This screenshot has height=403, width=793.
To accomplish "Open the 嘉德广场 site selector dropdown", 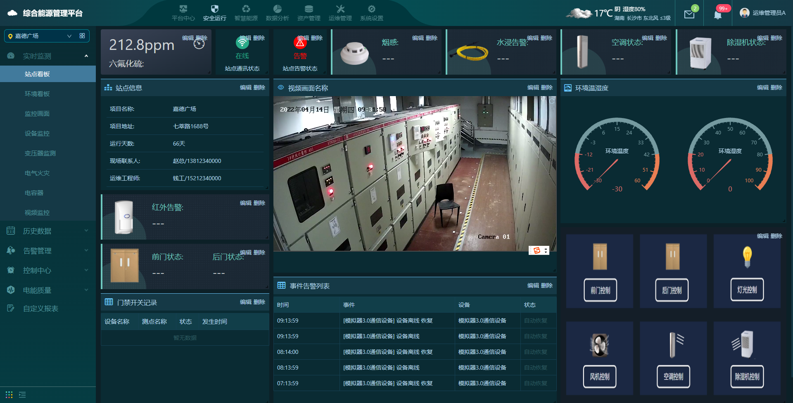I will (x=40, y=36).
